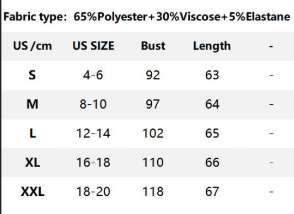Click the Bust column header
This screenshot has width=294, height=214.
click(153, 46)
